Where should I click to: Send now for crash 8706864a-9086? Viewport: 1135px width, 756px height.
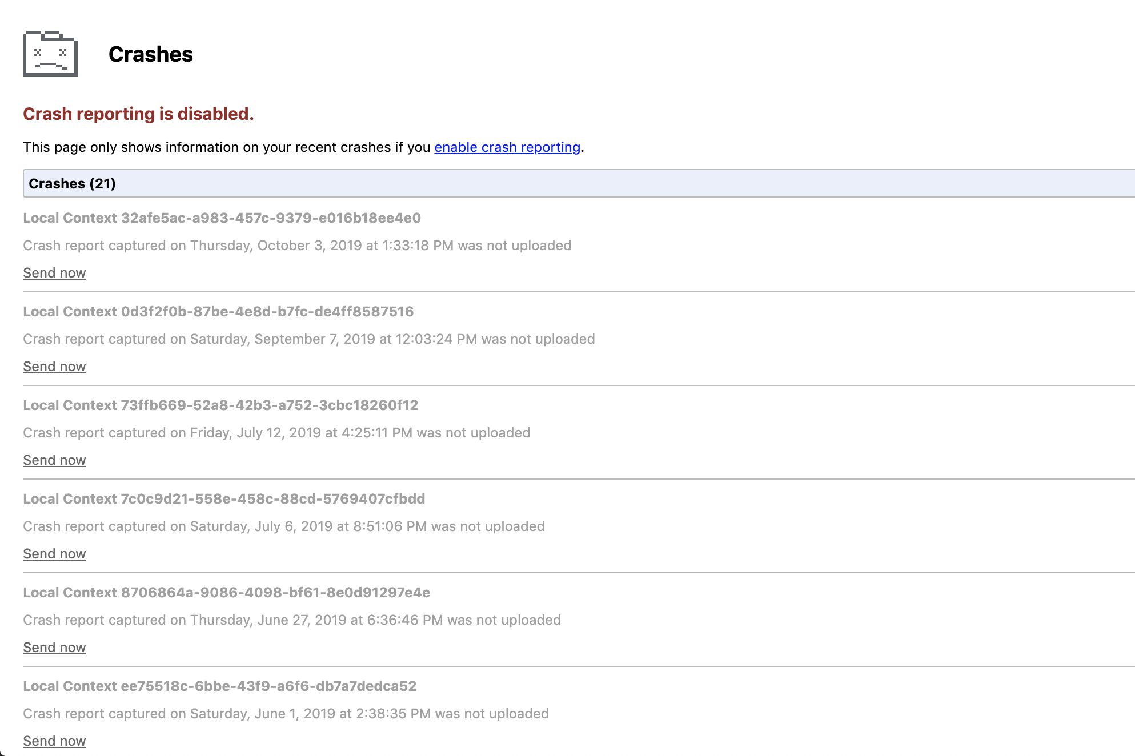tap(54, 648)
